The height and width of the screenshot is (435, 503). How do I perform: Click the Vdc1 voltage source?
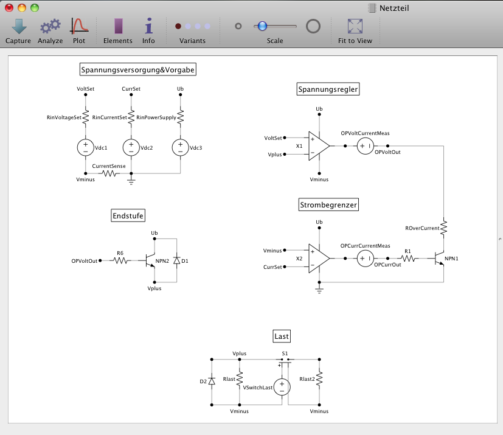pos(85,147)
